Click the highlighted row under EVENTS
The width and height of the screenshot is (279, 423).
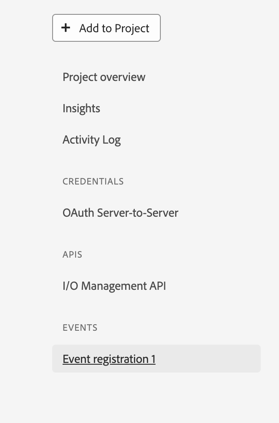[156, 359]
